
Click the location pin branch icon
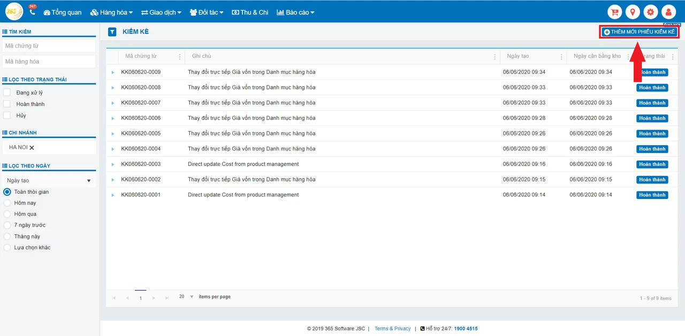click(x=633, y=12)
